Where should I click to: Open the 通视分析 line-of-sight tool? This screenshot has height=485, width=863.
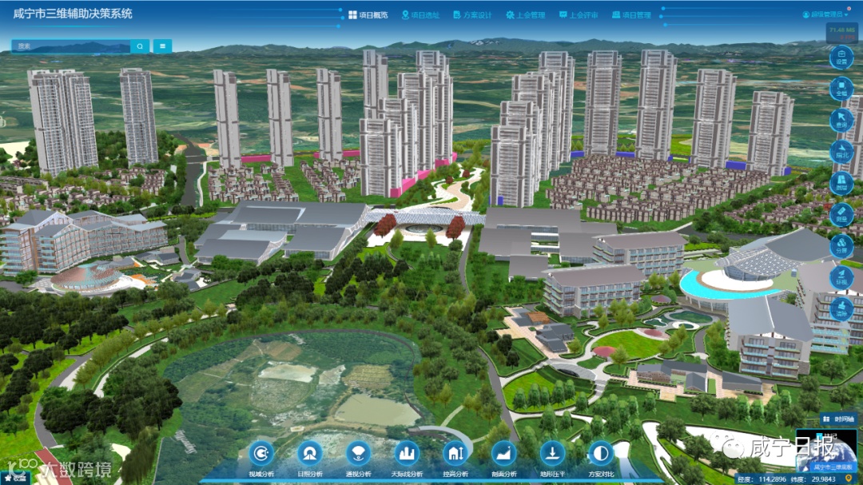(358, 458)
